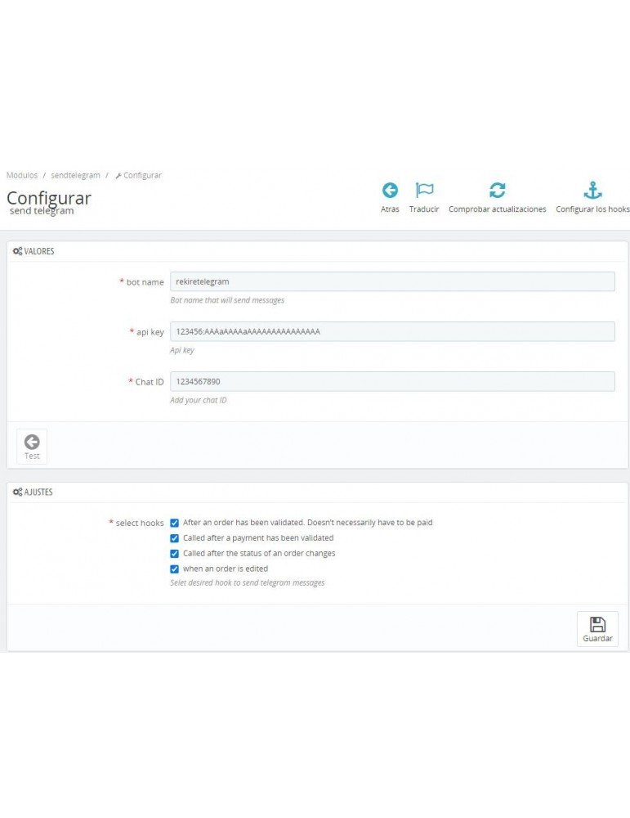Click the 'send telegram' subtitle
The height and width of the screenshot is (818, 630).
(x=42, y=211)
